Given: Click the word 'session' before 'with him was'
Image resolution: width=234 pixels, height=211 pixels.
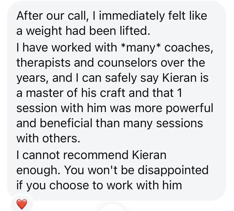Looking at the screenshot, I should (37, 108).
